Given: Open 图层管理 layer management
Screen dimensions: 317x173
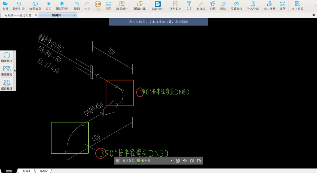Looking at the screenshot, I should 62,6.
